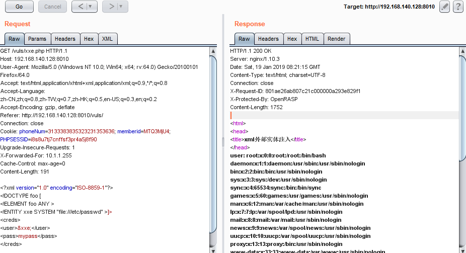Click the pane splitter handle between Request and Response

pos(223,142)
